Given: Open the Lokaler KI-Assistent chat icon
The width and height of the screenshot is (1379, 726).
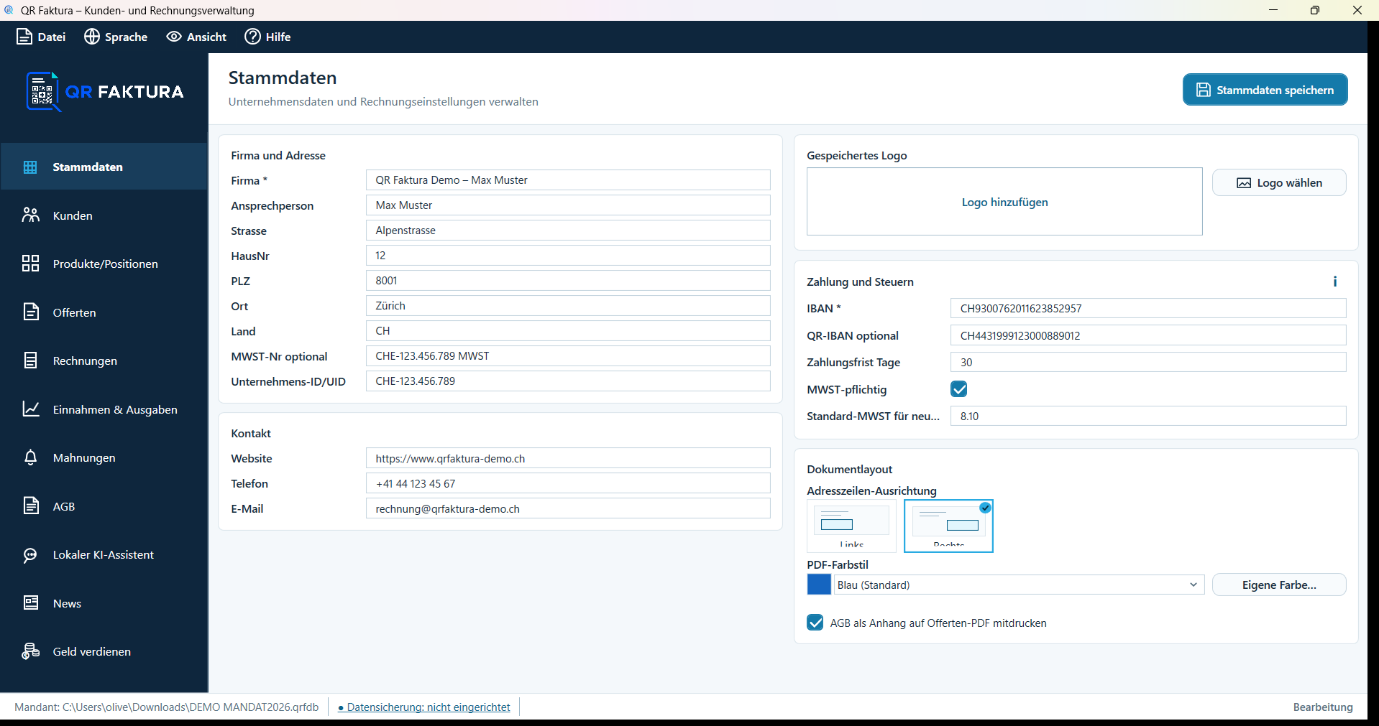Looking at the screenshot, I should pyautogui.click(x=30, y=554).
